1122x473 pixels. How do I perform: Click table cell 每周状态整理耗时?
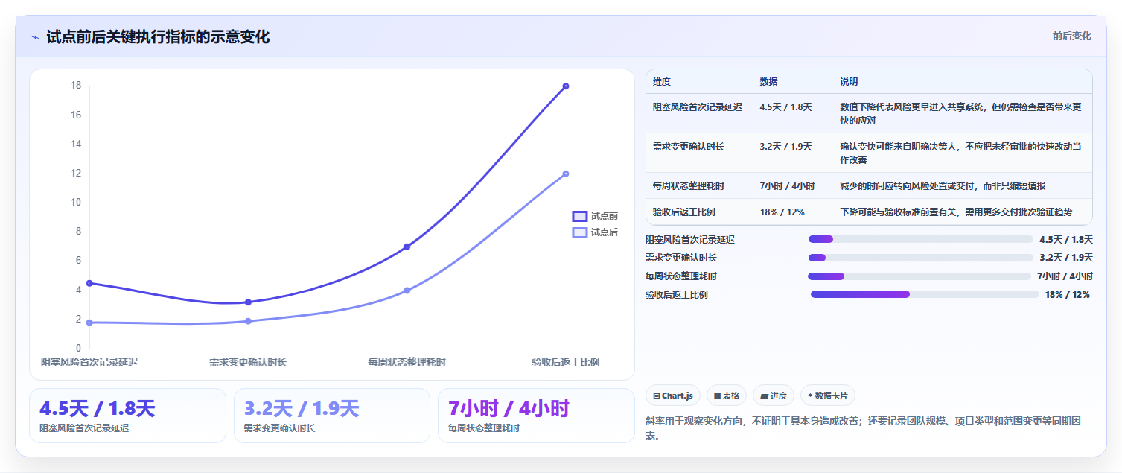pyautogui.click(x=689, y=186)
